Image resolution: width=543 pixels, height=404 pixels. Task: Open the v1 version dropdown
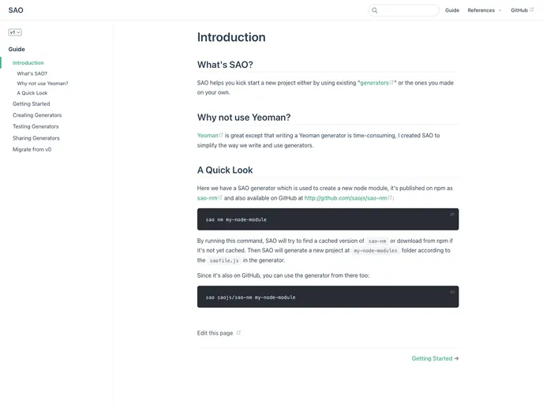click(15, 32)
